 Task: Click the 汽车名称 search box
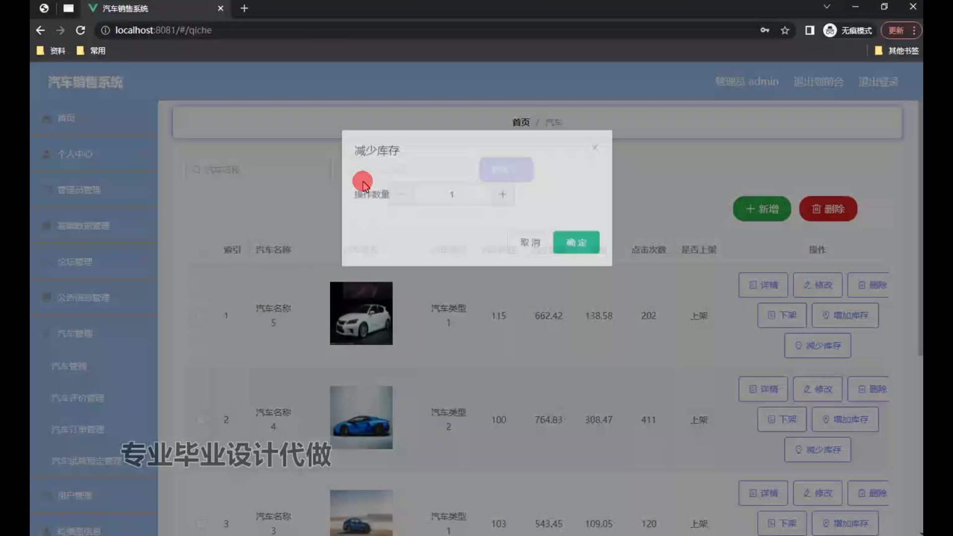[258, 170]
